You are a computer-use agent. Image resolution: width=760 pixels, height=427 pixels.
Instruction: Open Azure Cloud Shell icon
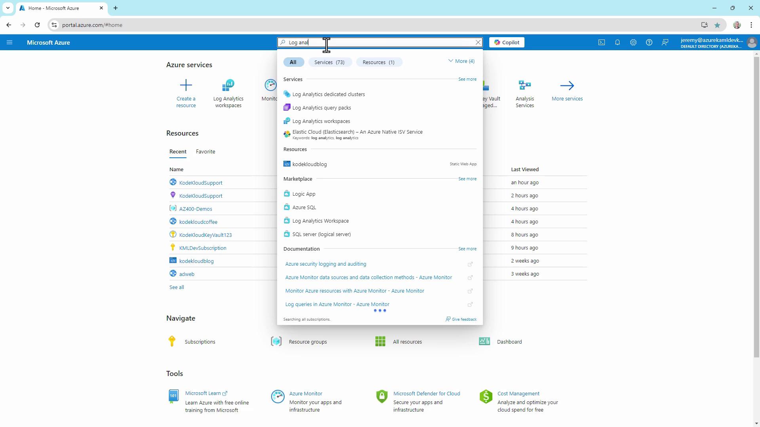click(x=601, y=42)
